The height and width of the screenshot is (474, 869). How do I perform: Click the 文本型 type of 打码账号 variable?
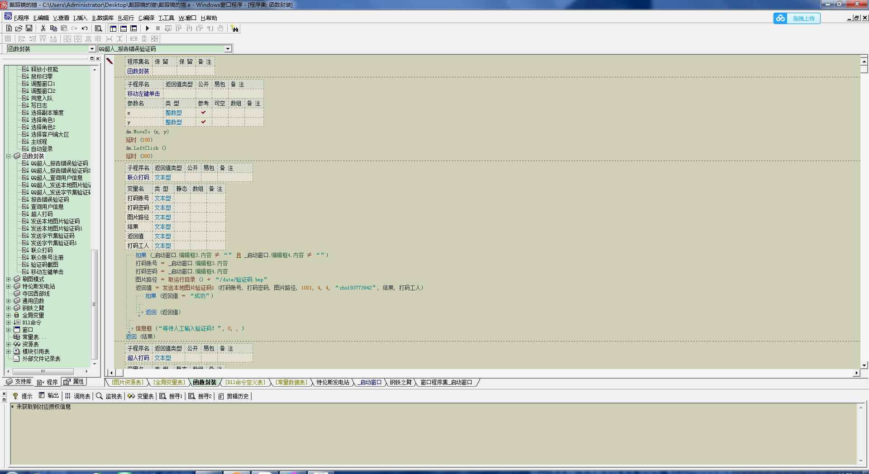pyautogui.click(x=163, y=198)
